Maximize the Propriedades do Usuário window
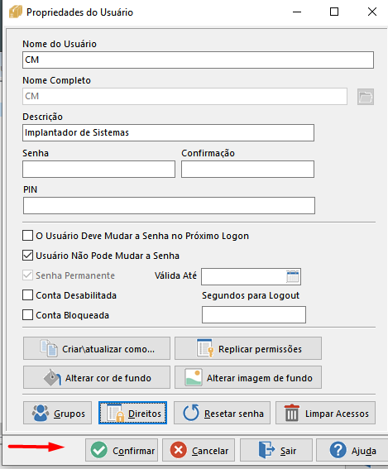This screenshot has width=388, height=469. click(334, 12)
